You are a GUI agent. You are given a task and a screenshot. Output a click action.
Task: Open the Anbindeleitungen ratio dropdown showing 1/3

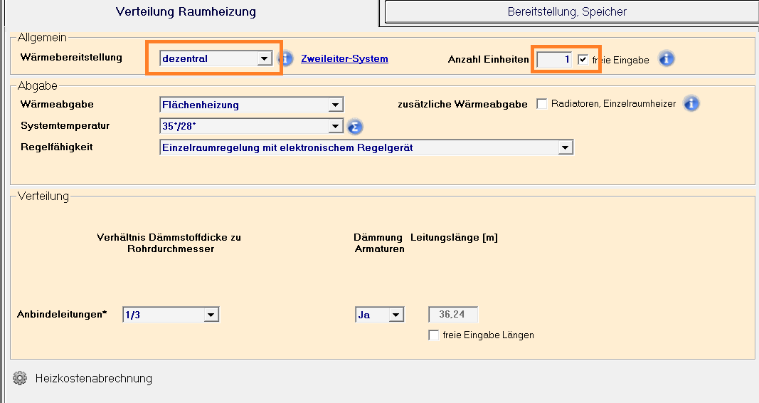(x=211, y=314)
